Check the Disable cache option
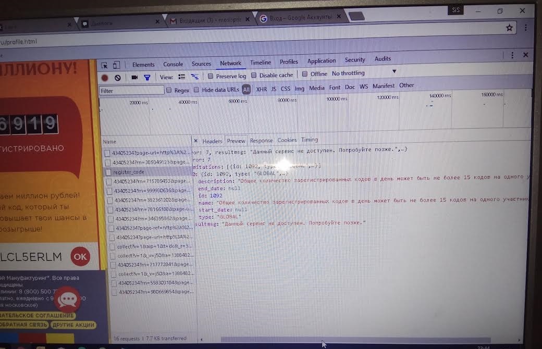 pyautogui.click(x=254, y=76)
